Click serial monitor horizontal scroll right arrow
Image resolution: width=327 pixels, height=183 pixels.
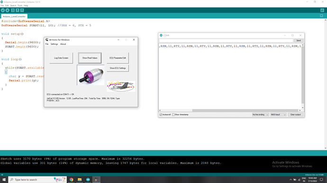(x=300, y=110)
